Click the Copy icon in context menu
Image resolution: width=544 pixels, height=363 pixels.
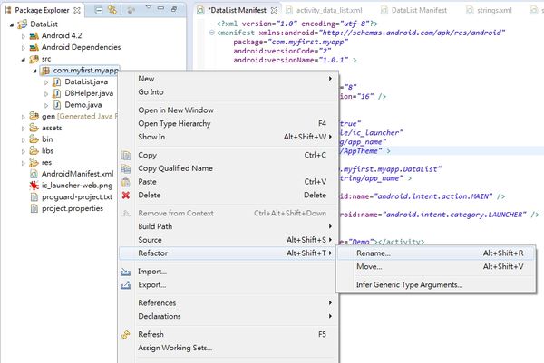point(126,155)
